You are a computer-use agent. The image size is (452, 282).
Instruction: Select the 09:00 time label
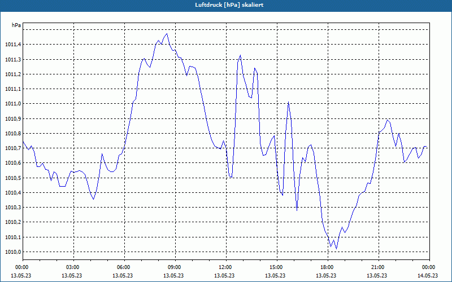tap(175, 267)
